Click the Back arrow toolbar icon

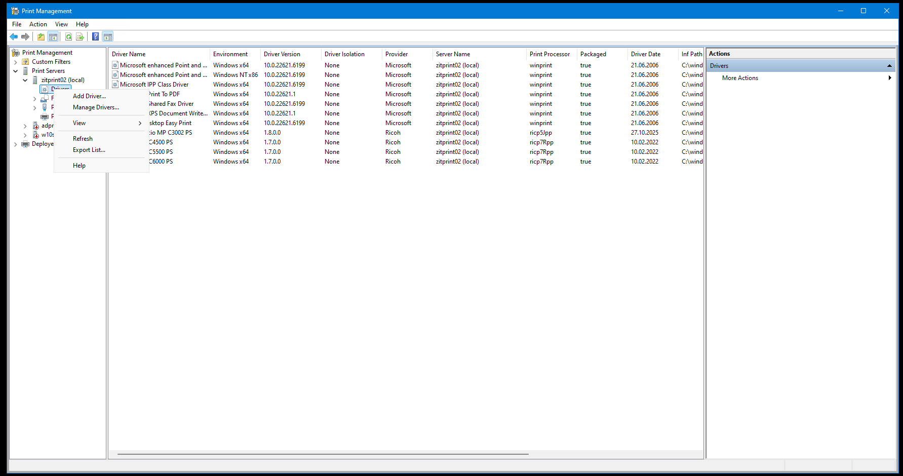[x=14, y=36]
